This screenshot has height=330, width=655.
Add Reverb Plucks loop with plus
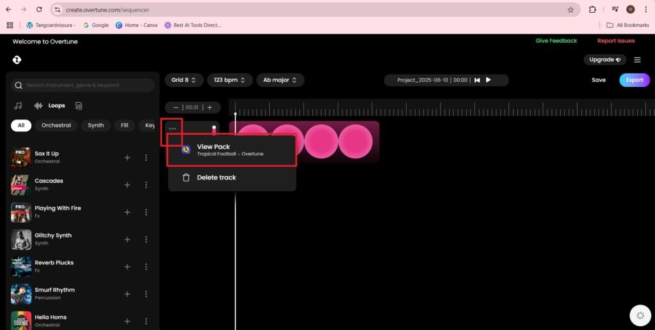pyautogui.click(x=127, y=267)
